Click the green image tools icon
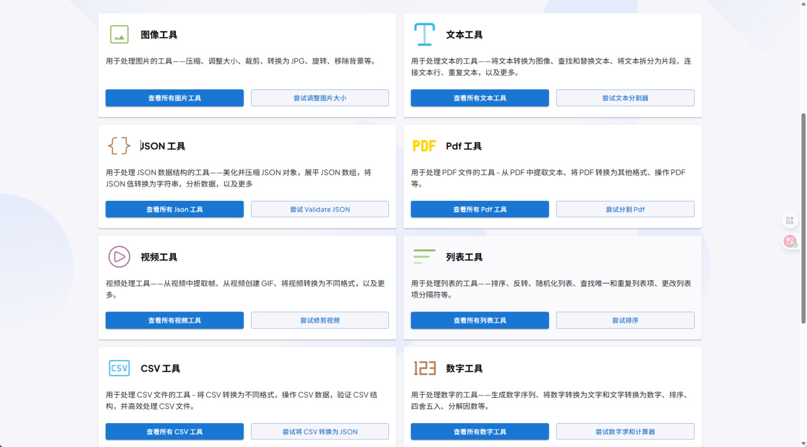The image size is (807, 447). click(119, 35)
